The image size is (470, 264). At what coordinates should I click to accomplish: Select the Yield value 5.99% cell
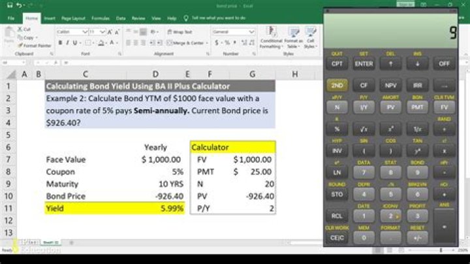pos(155,208)
